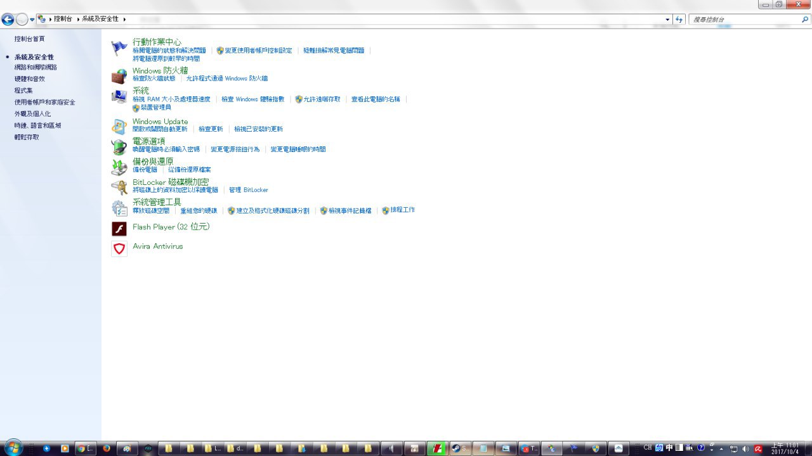Screen dimensions: 812x456
Task: Open the recent pages dropdown beside the Forward button
Action: tap(32, 20)
